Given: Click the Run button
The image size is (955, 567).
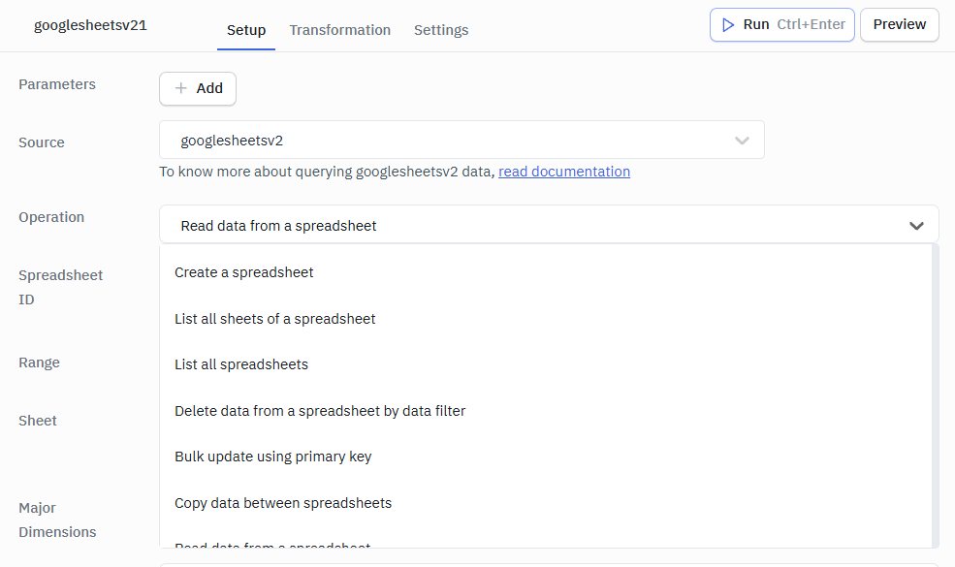Looking at the screenshot, I should (x=781, y=25).
